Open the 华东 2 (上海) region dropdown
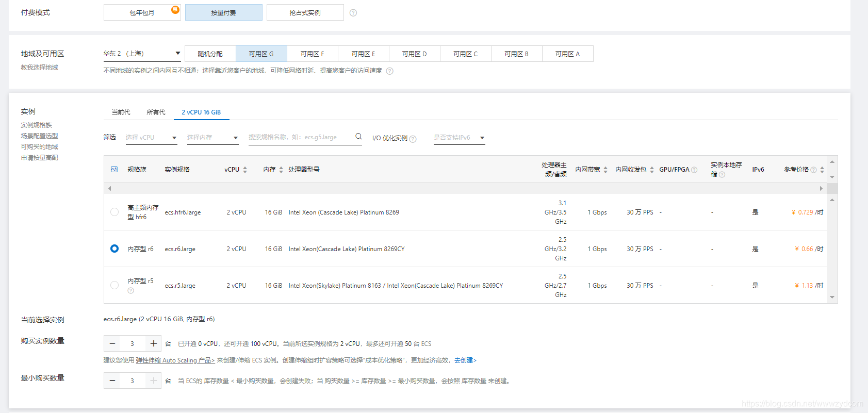The width and height of the screenshot is (868, 413). 142,54
